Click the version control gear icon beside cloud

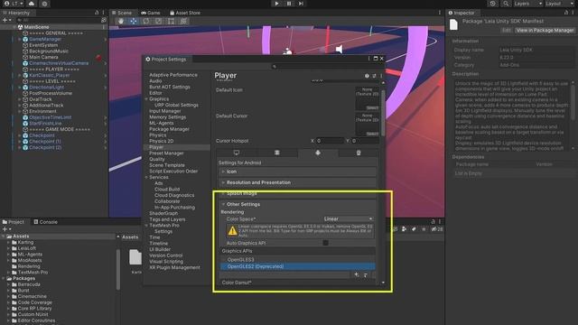[x=44, y=4]
